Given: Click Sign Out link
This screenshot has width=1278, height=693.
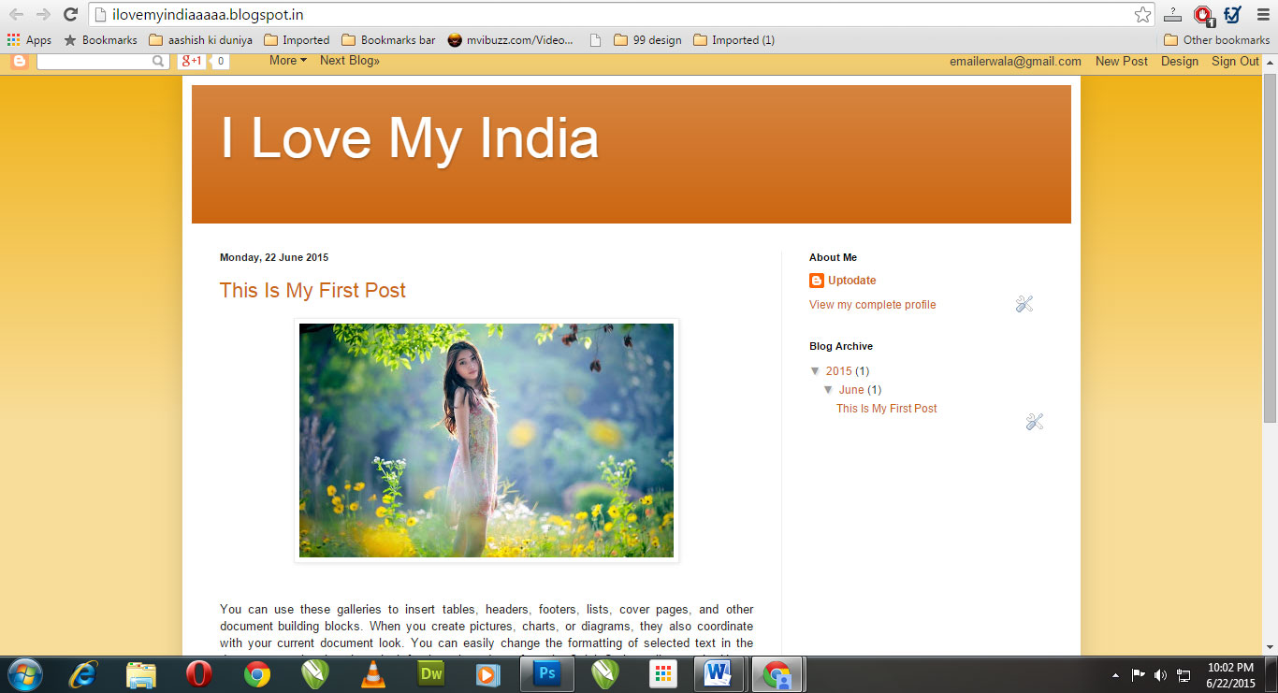Looking at the screenshot, I should coord(1235,62).
